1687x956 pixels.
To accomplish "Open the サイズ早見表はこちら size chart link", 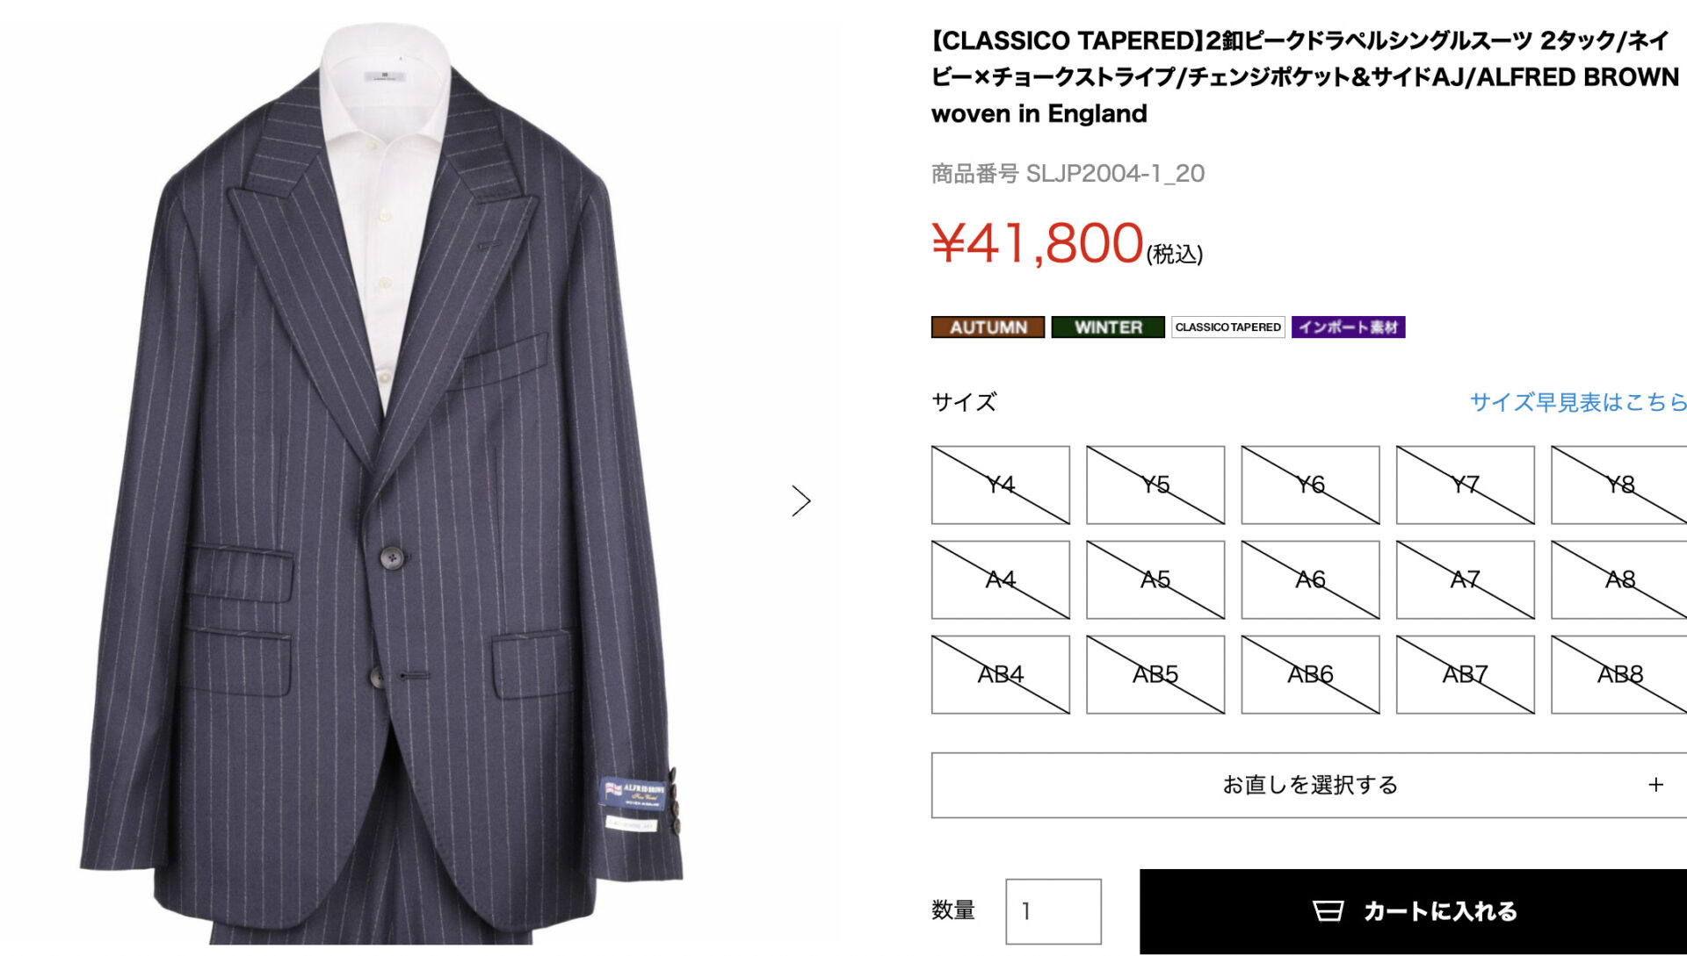I will 1578,402.
